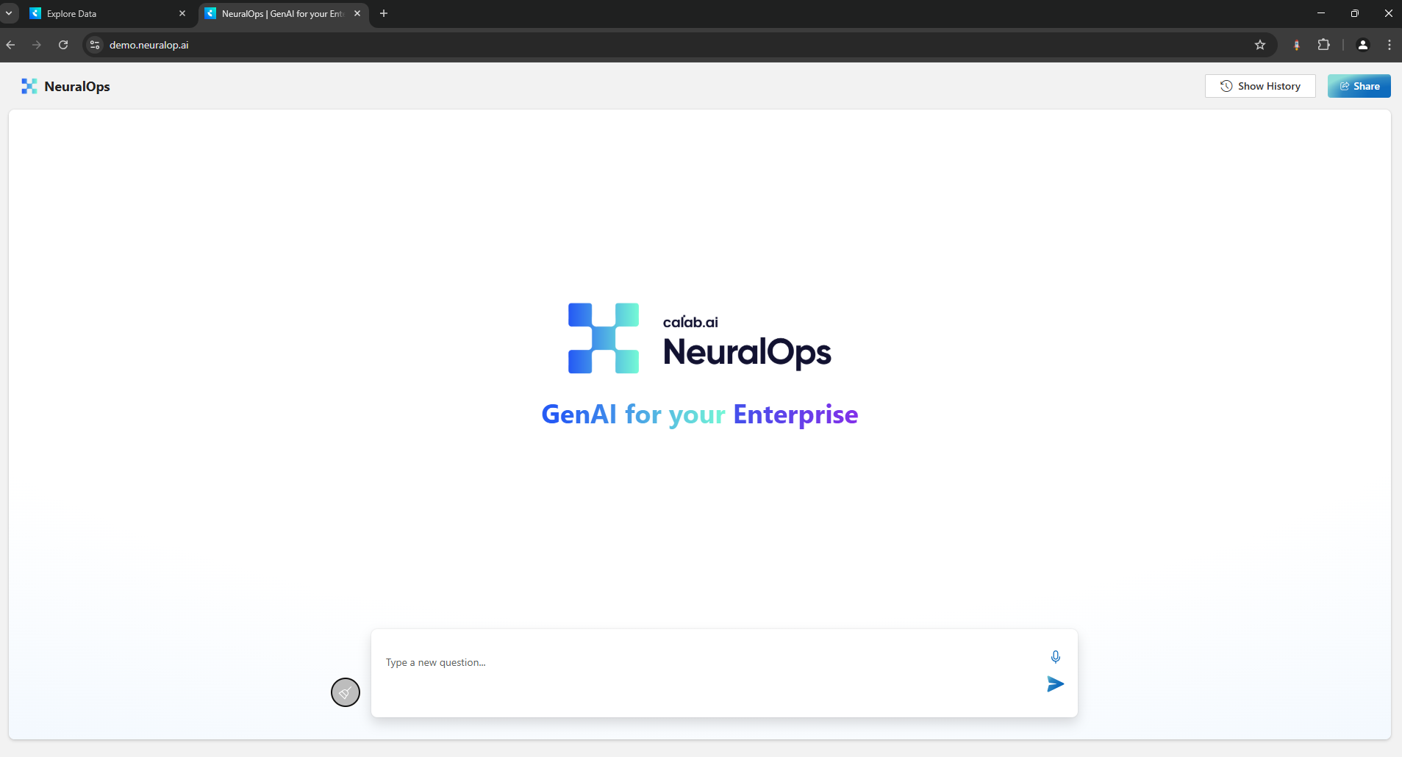Open the browser extensions puzzle icon
1402x757 pixels.
coord(1324,45)
